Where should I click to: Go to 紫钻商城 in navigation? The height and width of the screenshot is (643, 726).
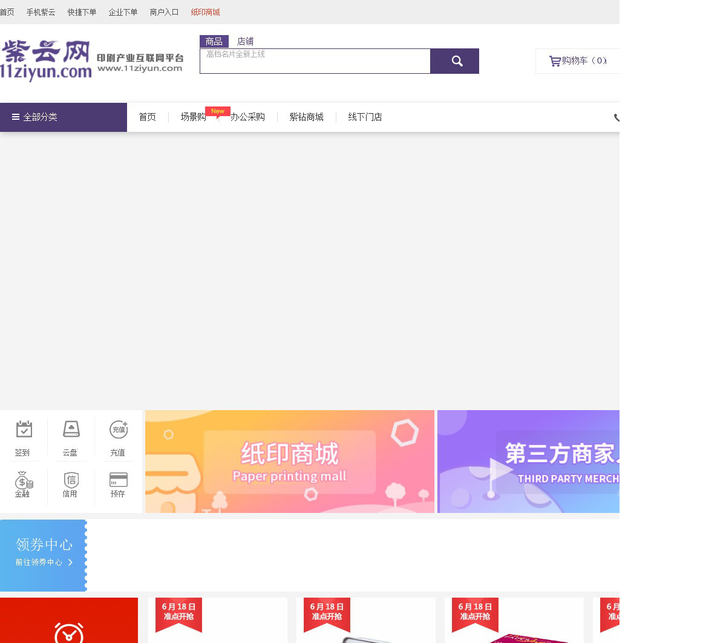306,117
